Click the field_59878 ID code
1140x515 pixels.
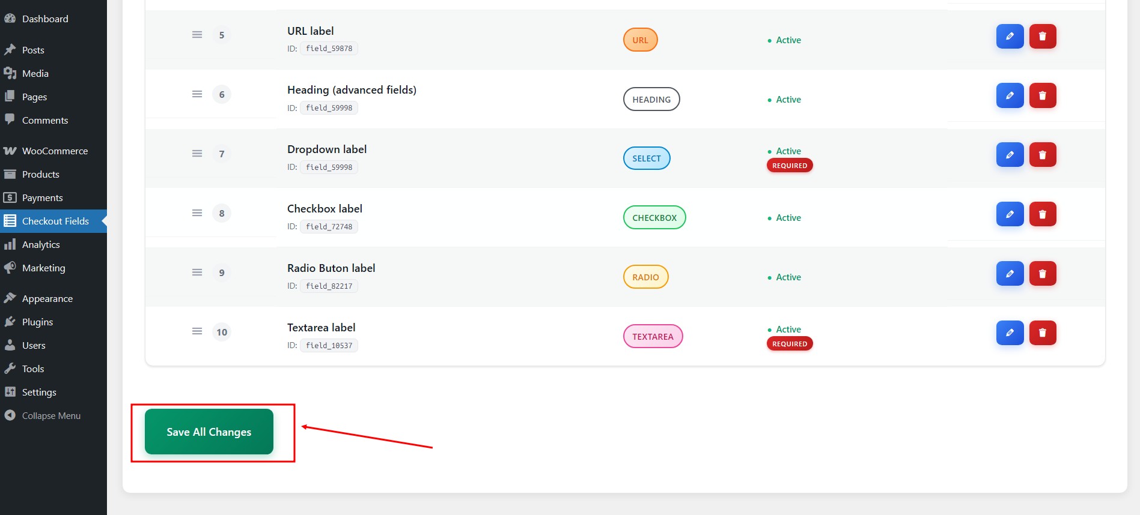[x=329, y=49]
